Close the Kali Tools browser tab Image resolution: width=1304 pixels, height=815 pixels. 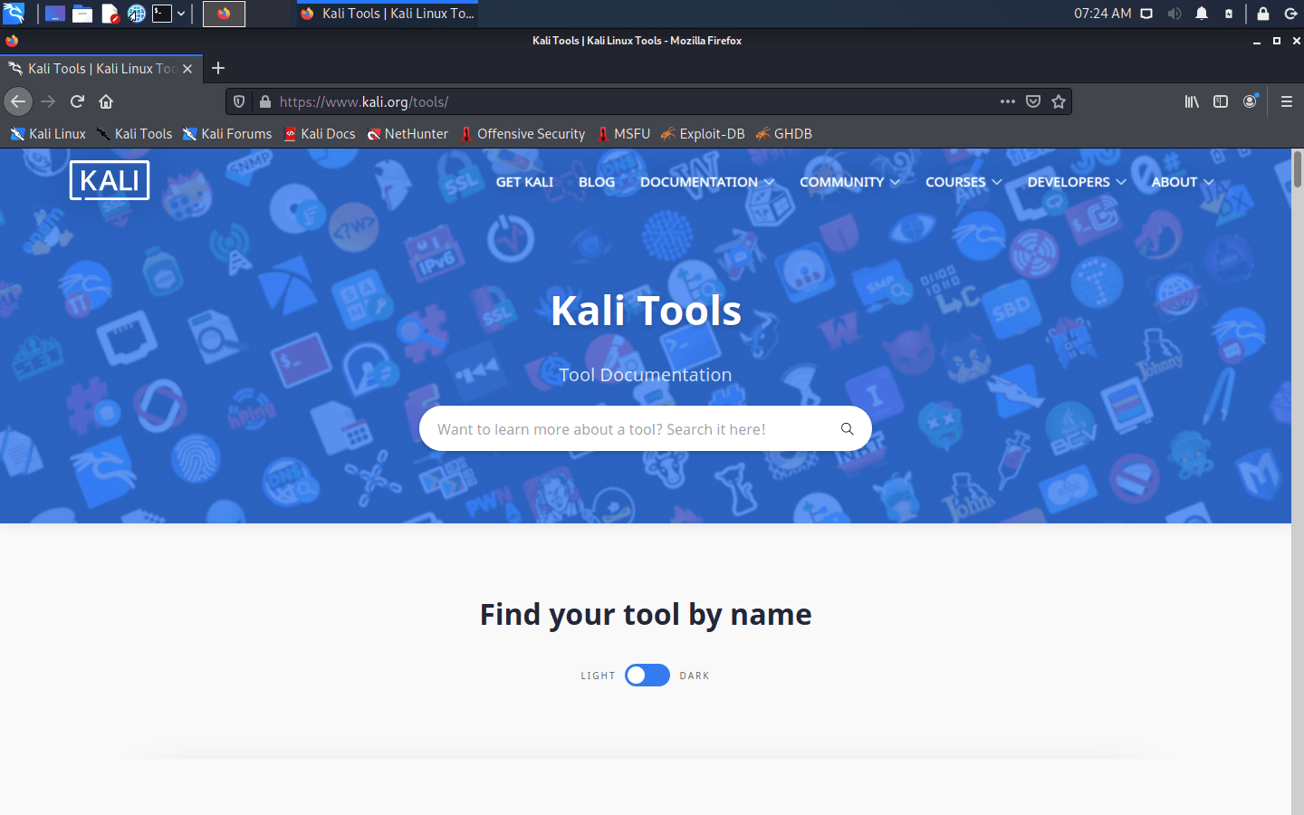(187, 69)
